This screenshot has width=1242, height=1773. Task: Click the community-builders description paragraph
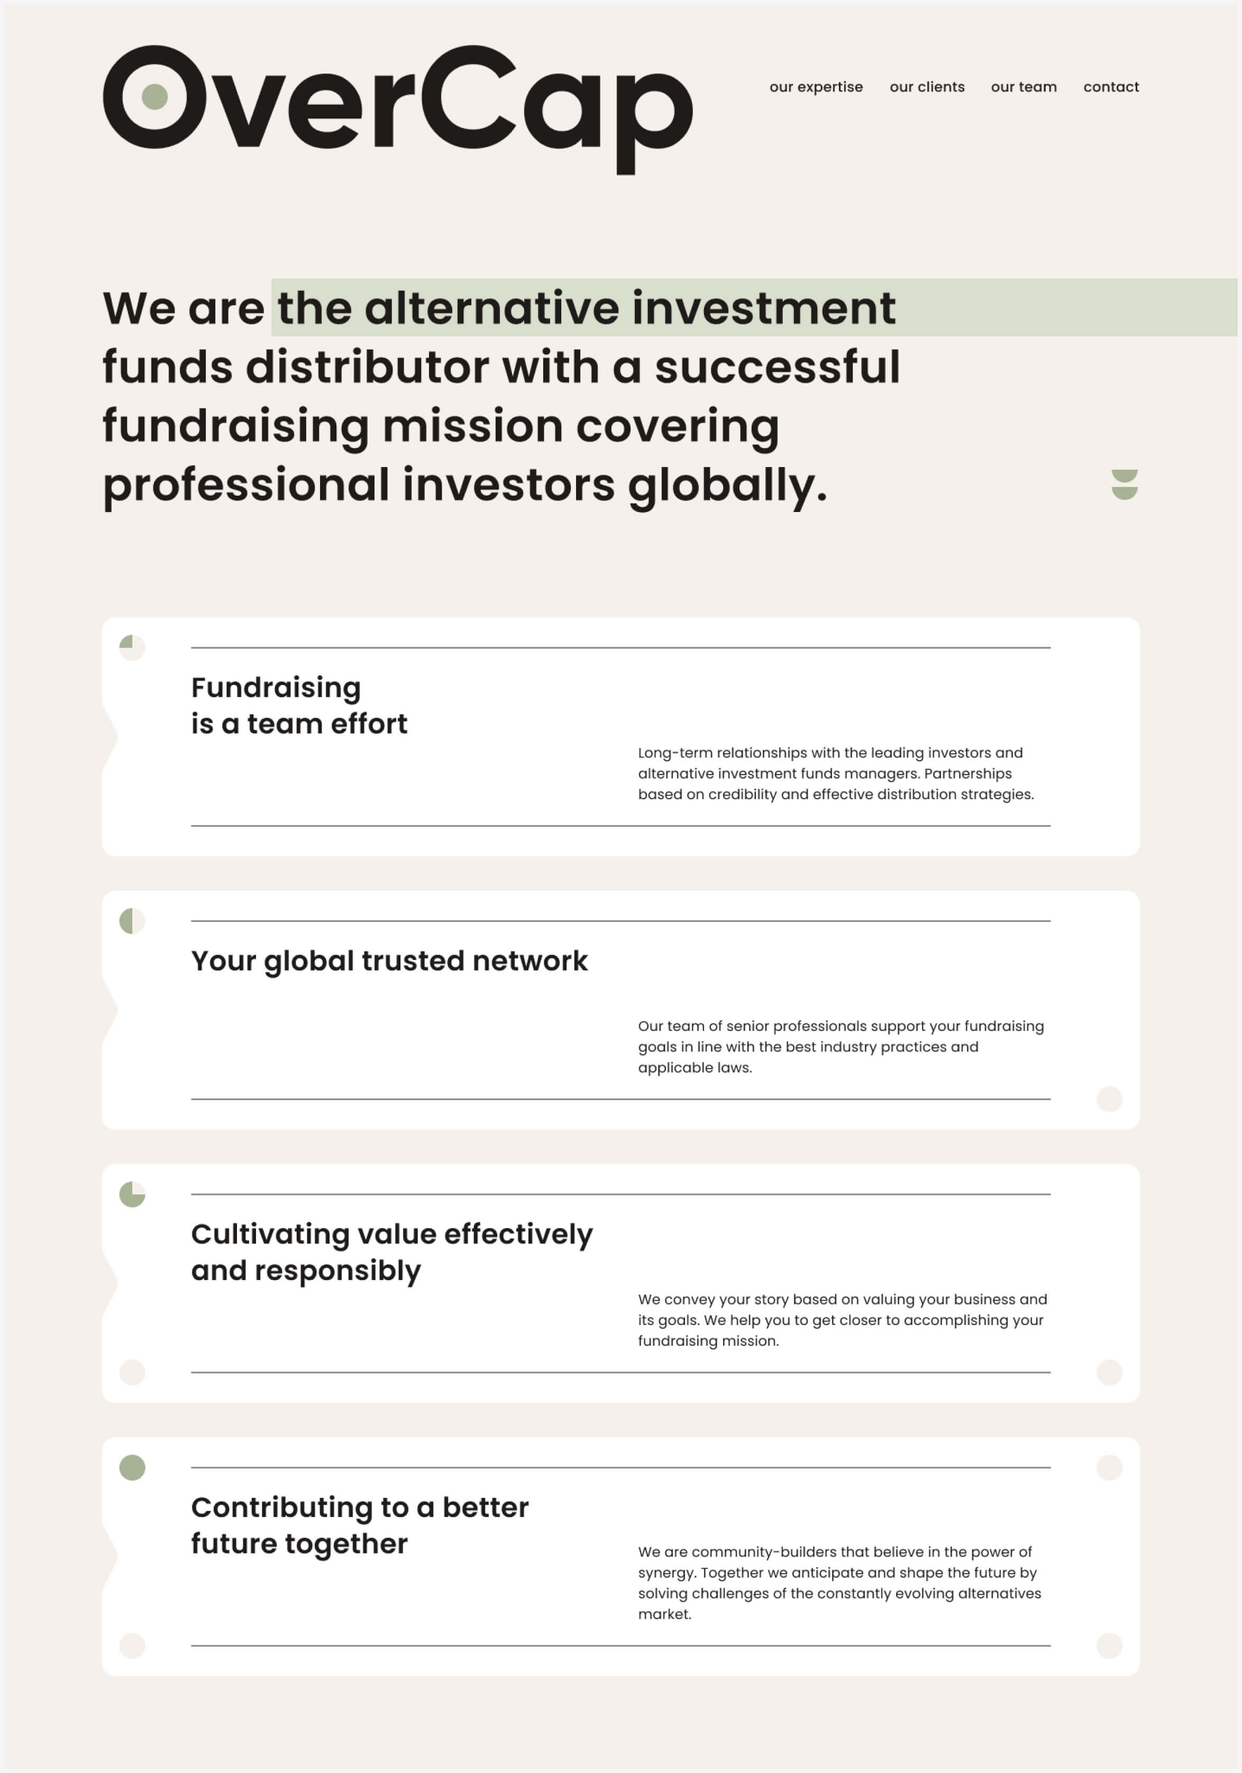(x=839, y=1582)
